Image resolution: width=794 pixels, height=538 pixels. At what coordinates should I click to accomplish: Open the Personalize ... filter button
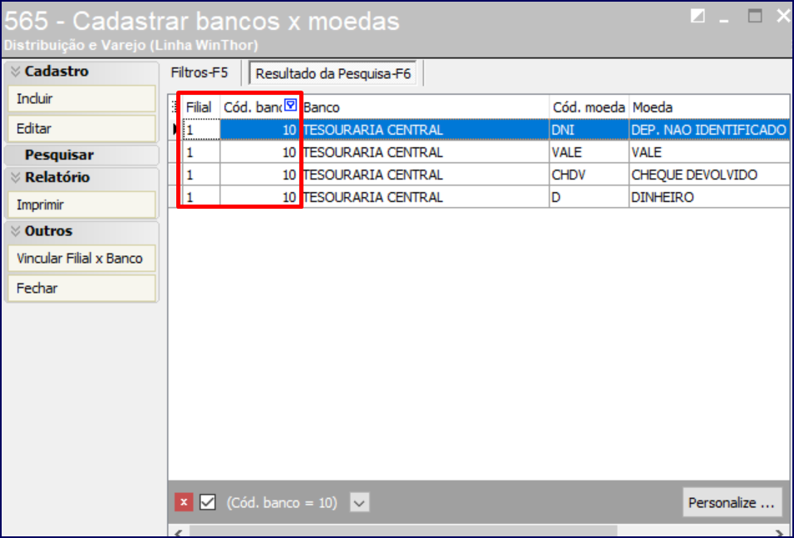click(x=732, y=502)
